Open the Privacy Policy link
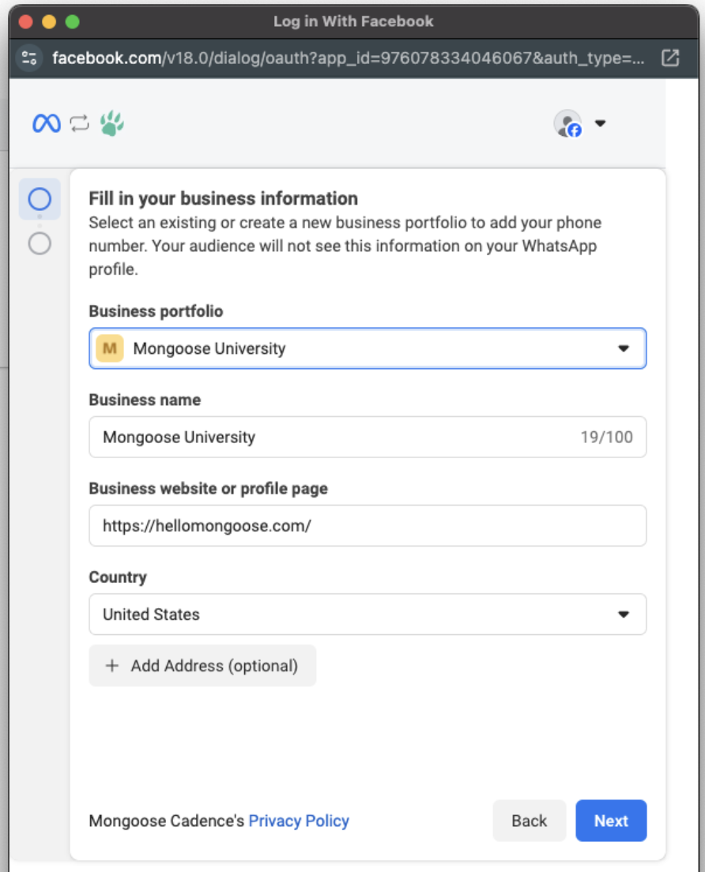 click(x=299, y=821)
